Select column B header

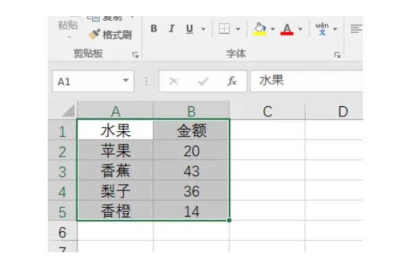tap(191, 111)
